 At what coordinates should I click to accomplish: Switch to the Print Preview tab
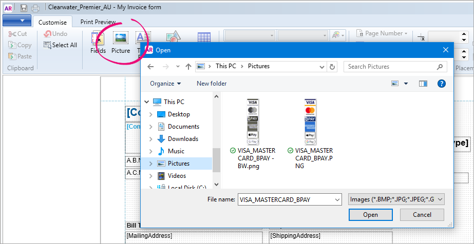pyautogui.click(x=98, y=22)
